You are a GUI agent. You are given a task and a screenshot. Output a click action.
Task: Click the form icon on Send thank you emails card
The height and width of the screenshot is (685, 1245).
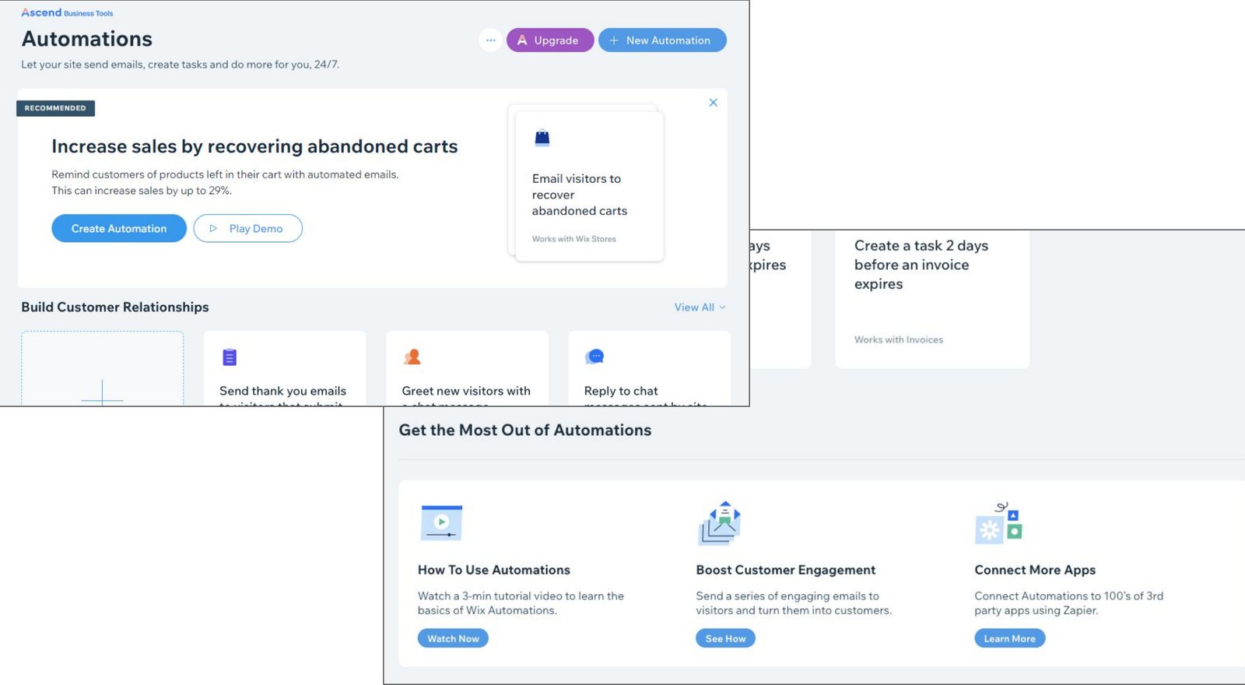coord(230,357)
